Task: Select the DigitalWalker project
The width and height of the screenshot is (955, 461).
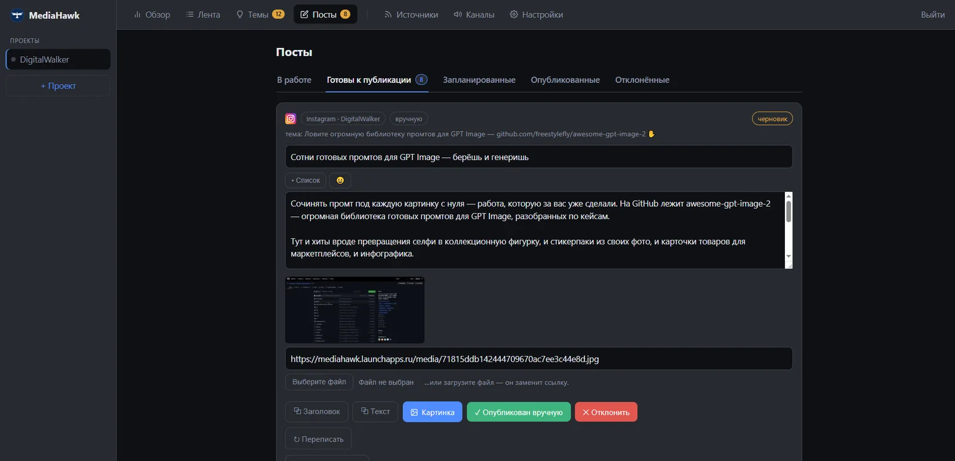Action: [x=58, y=60]
